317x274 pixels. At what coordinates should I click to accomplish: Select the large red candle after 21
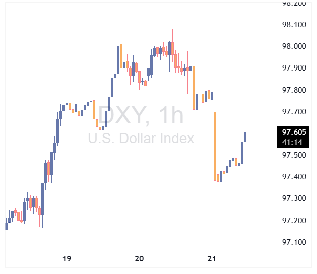[x=215, y=146]
